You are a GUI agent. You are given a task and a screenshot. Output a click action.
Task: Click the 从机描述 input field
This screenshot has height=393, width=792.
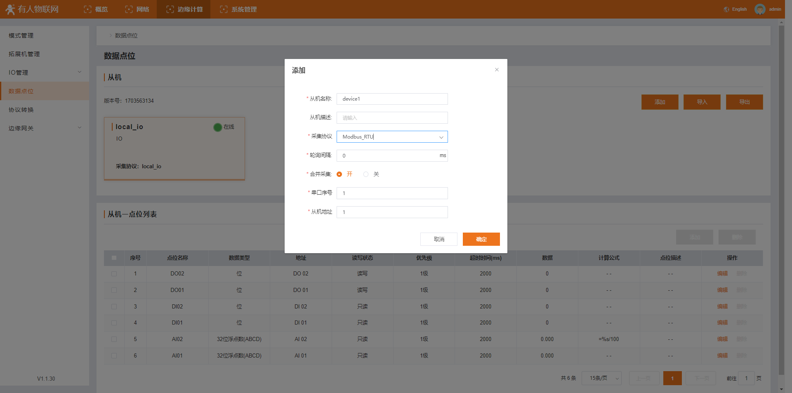(392, 118)
